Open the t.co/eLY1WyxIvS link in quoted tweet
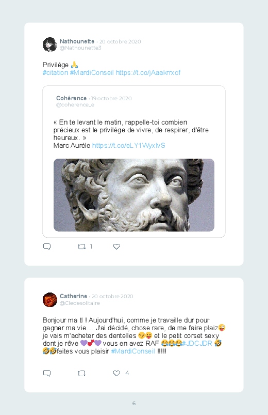The width and height of the screenshot is (268, 415). coord(128,145)
